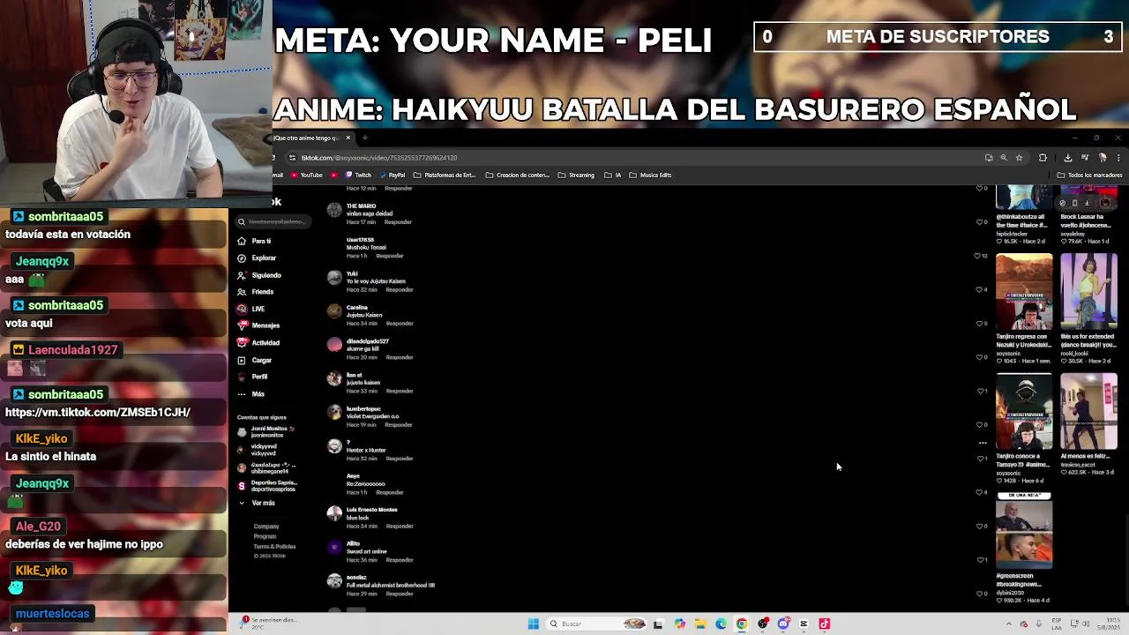
Task: Open Chrome from the taskbar
Action: tap(742, 624)
